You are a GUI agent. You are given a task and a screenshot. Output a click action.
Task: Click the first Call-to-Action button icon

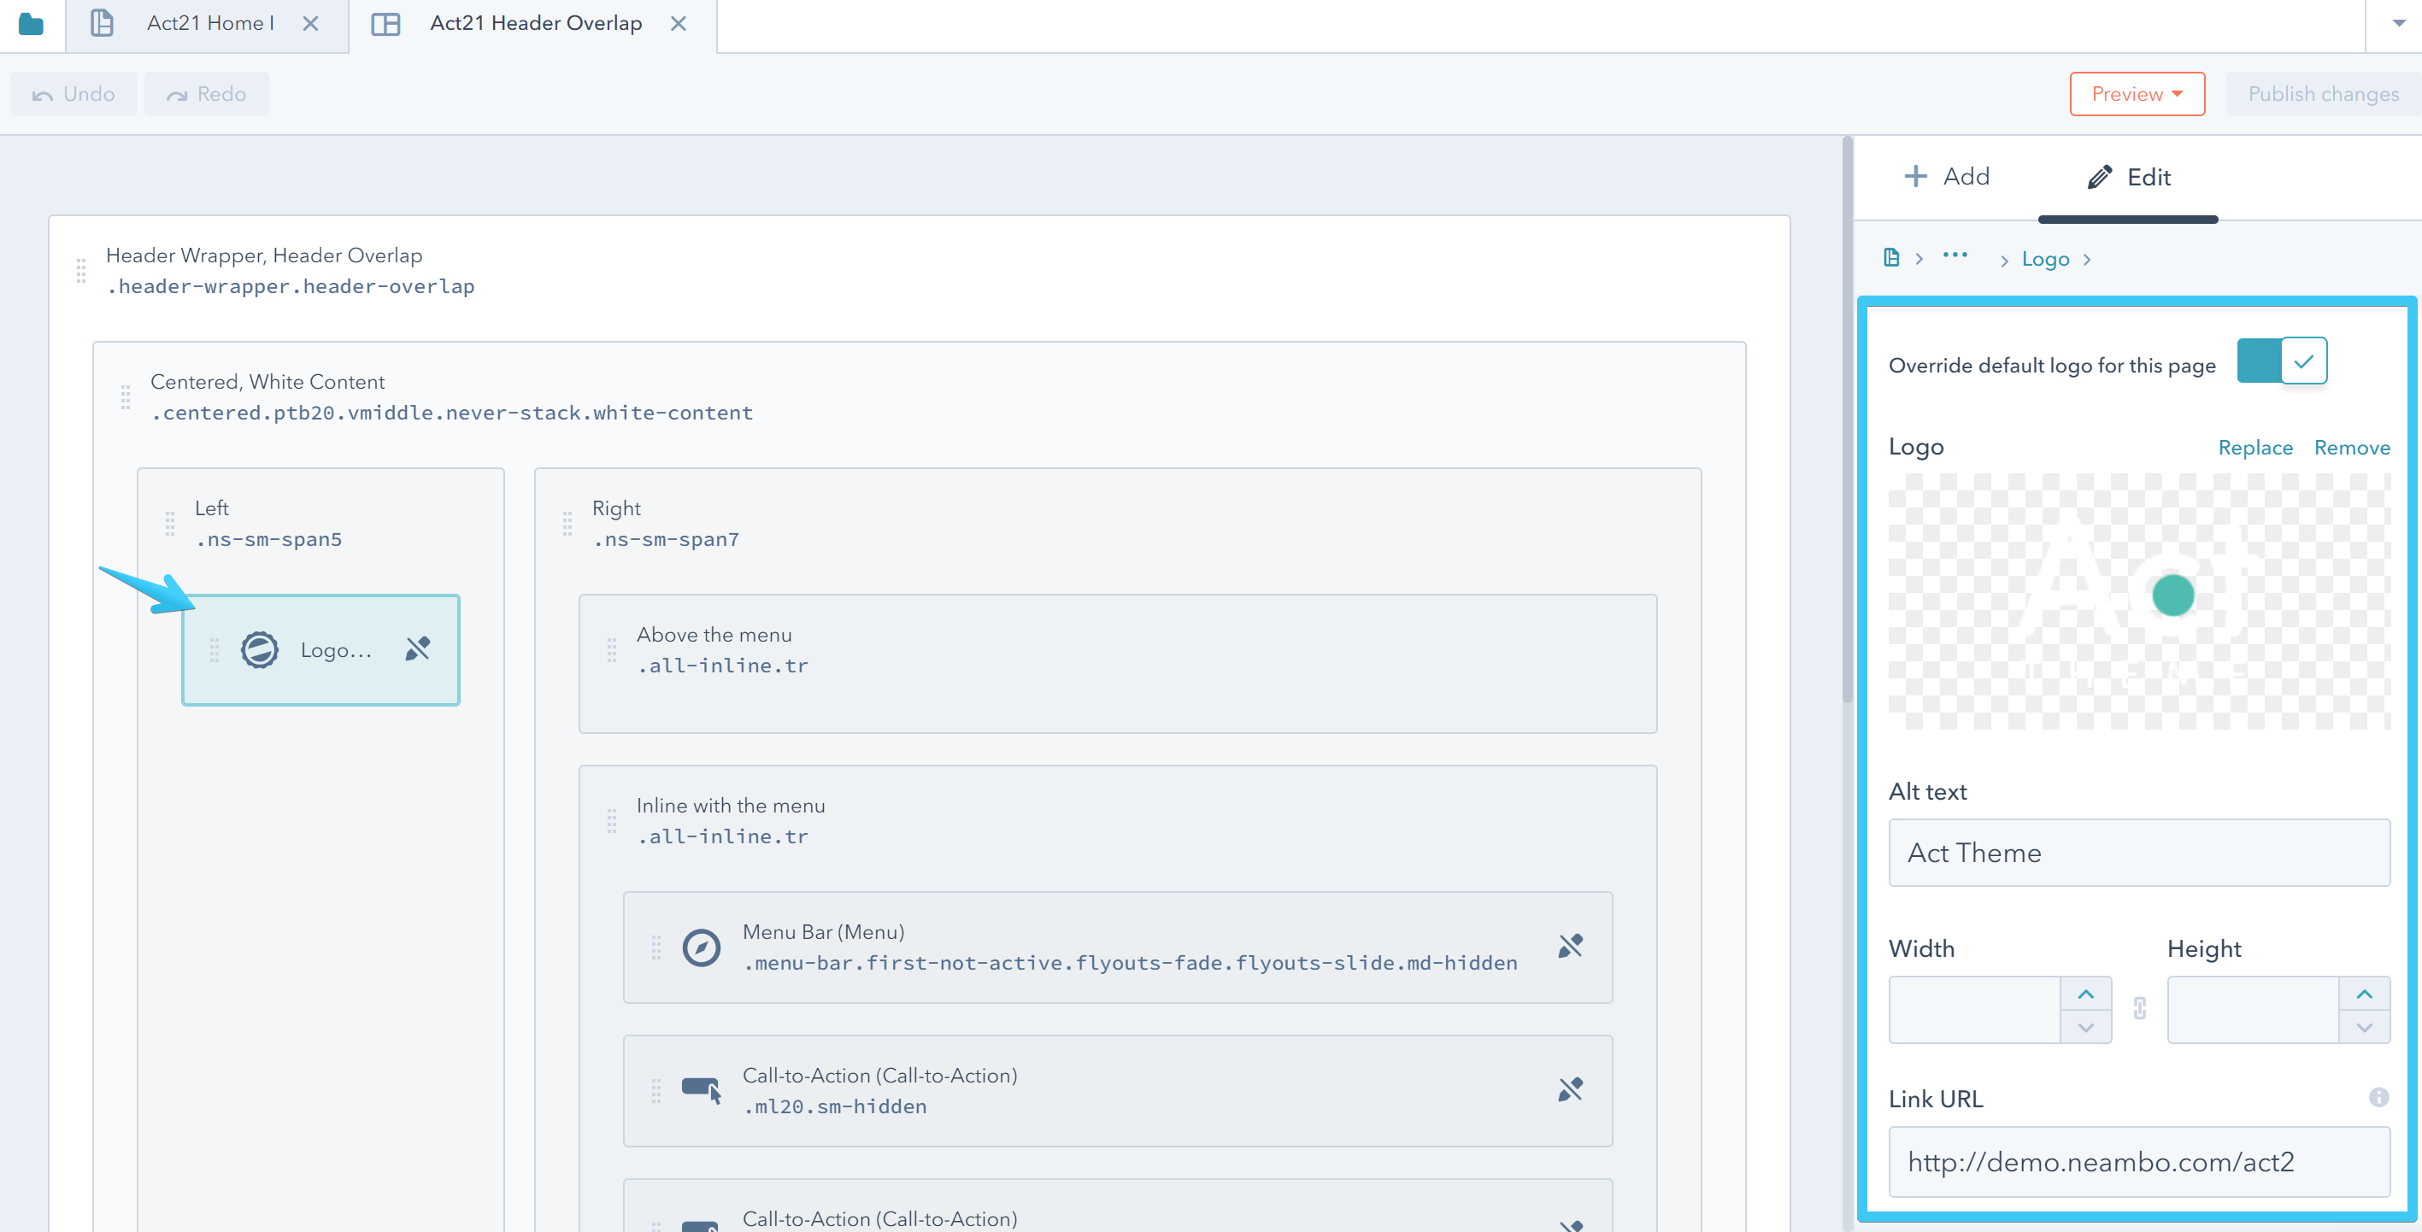tap(702, 1090)
